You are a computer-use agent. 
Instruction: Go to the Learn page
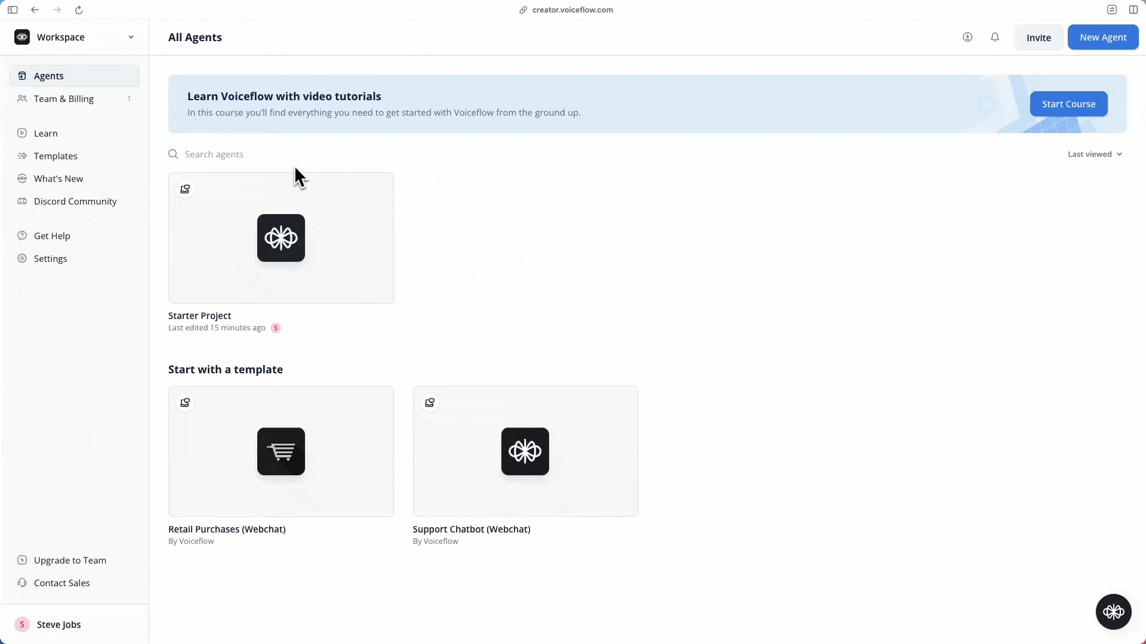[x=75, y=133]
